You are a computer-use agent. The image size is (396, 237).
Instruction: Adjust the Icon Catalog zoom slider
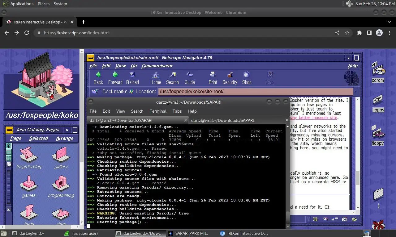(9, 187)
